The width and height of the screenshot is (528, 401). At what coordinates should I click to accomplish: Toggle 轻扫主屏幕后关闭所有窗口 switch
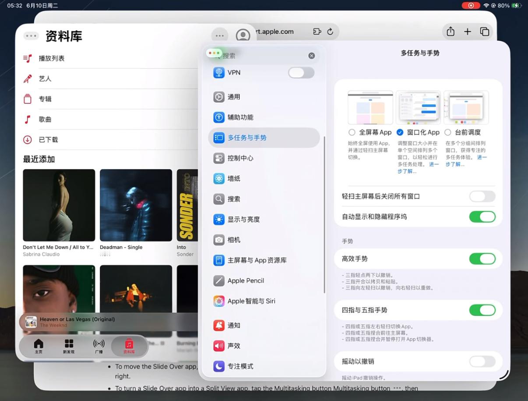pos(482,196)
